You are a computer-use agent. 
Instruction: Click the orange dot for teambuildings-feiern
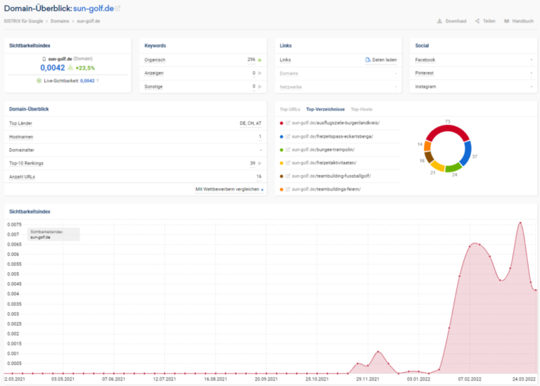[281, 189]
